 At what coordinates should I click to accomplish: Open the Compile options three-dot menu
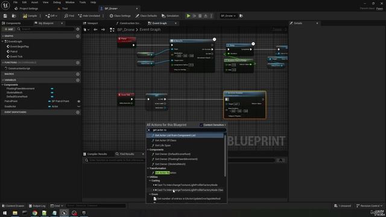[x=40, y=16]
